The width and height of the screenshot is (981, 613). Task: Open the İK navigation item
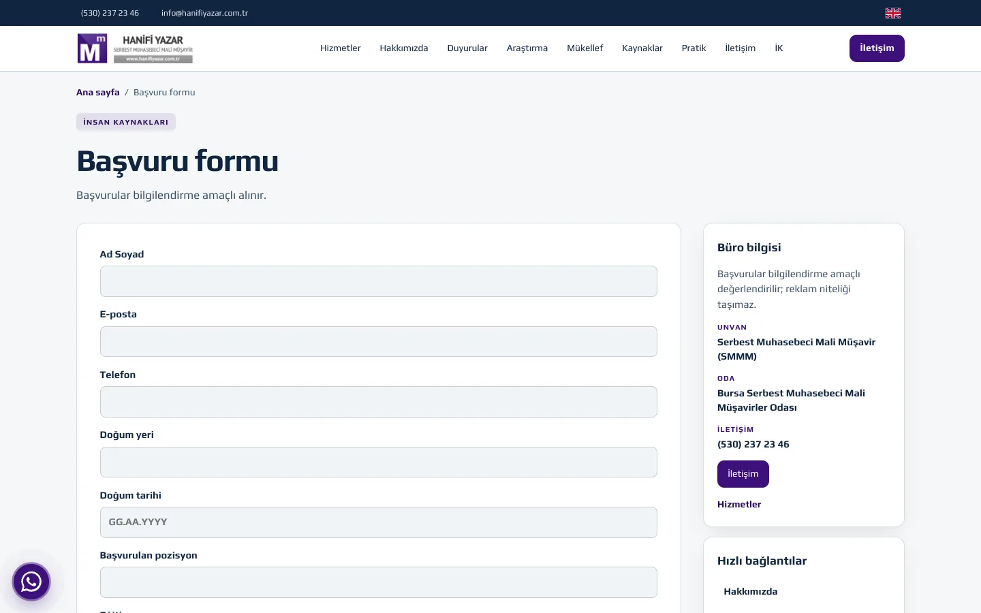[779, 48]
